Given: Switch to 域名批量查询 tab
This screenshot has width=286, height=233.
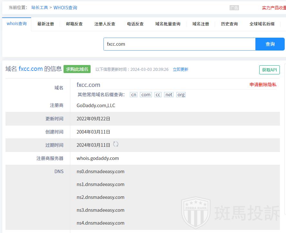Looking at the screenshot, I should pyautogui.click(x=168, y=24).
